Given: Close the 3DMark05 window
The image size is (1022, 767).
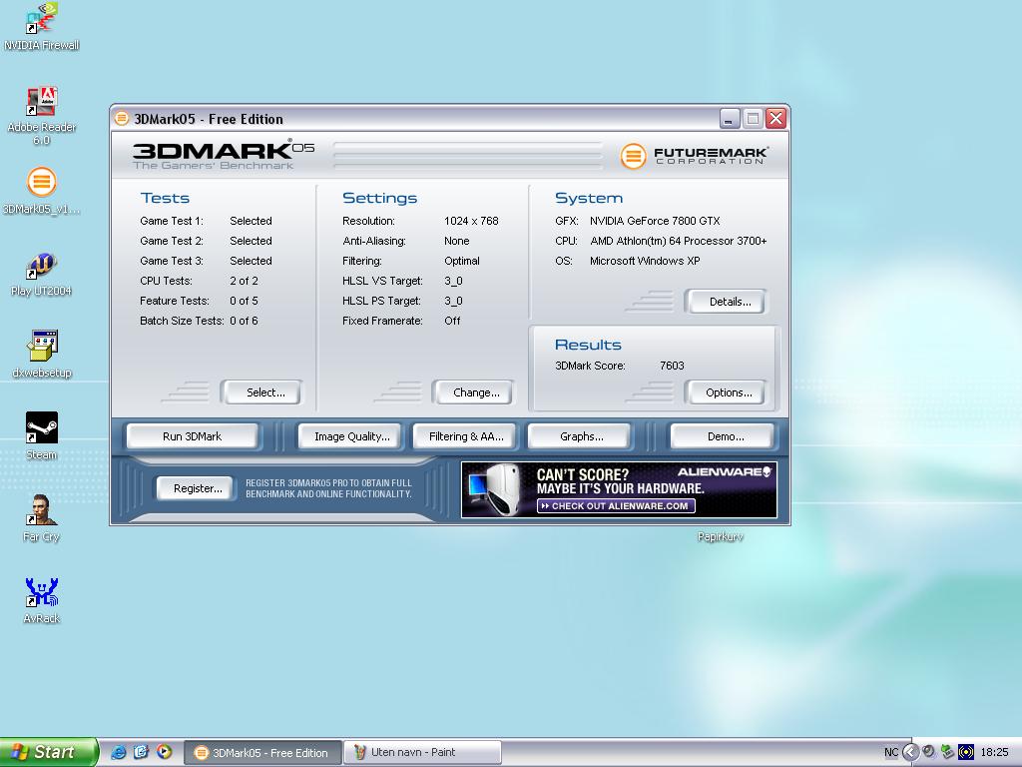Looking at the screenshot, I should tap(775, 119).
